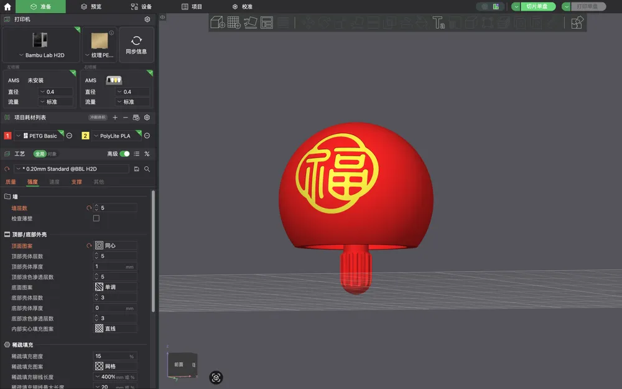Screen dimensions: 622x389
Task: Open left nozzle 直径 0.4 dropdown
Action: (55, 91)
